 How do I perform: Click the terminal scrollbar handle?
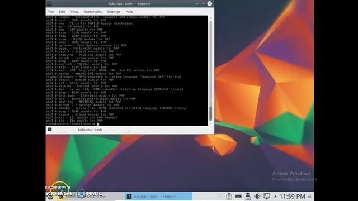tap(210, 113)
